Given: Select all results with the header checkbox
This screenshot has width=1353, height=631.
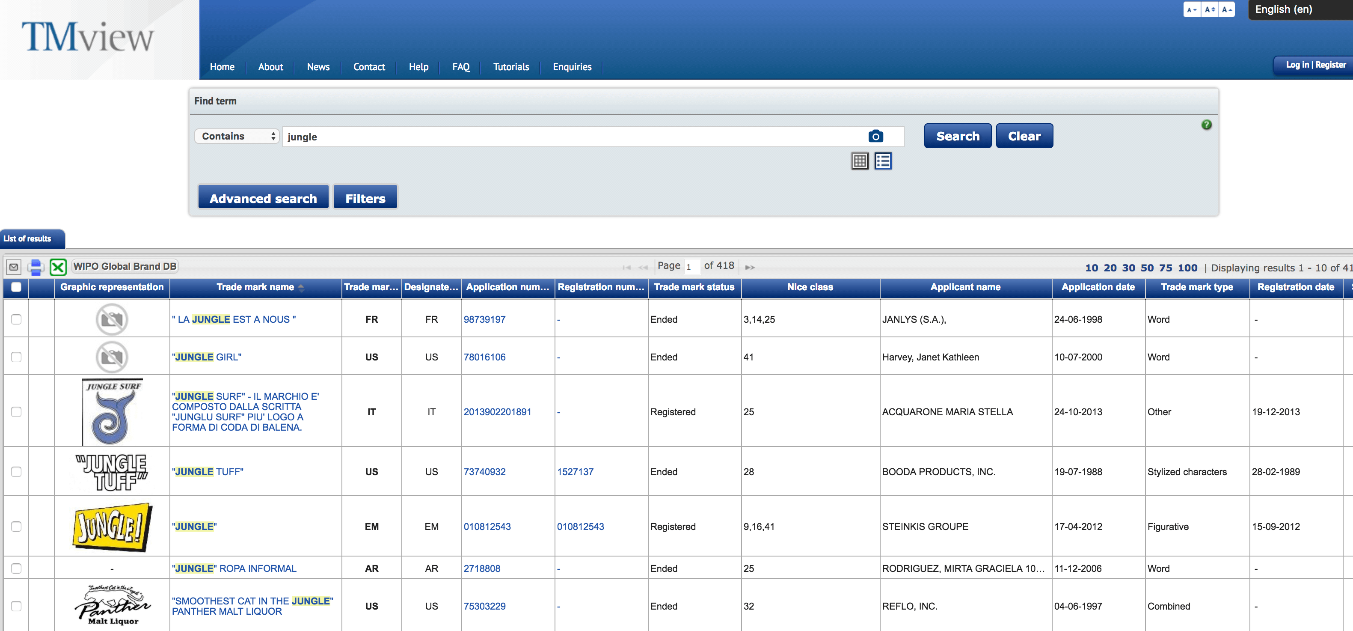Looking at the screenshot, I should point(16,287).
